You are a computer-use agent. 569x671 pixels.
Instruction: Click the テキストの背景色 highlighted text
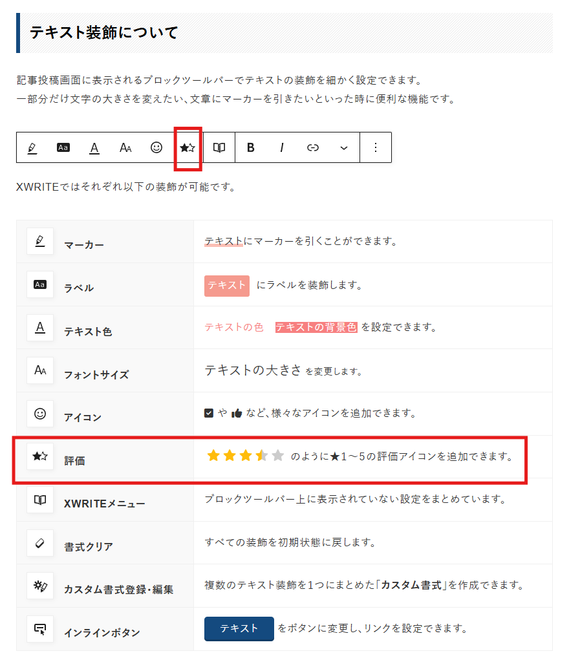tap(316, 327)
